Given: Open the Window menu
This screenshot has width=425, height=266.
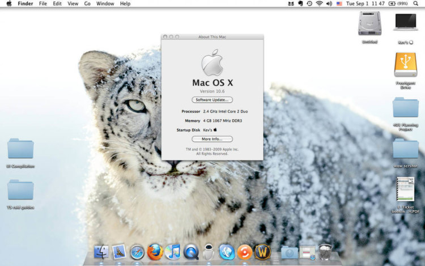Looking at the screenshot, I should point(105,3).
